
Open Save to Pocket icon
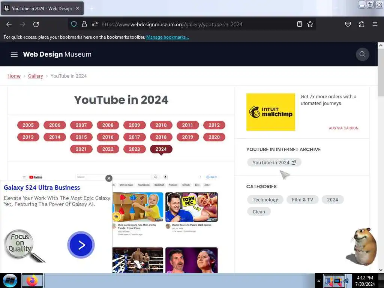(x=348, y=24)
